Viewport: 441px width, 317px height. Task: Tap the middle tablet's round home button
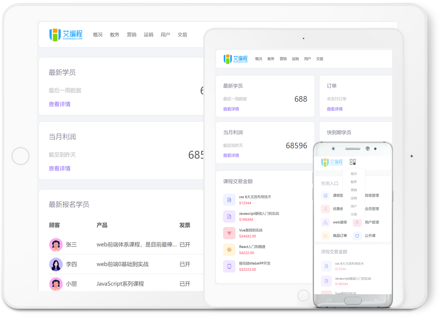click(x=303, y=295)
